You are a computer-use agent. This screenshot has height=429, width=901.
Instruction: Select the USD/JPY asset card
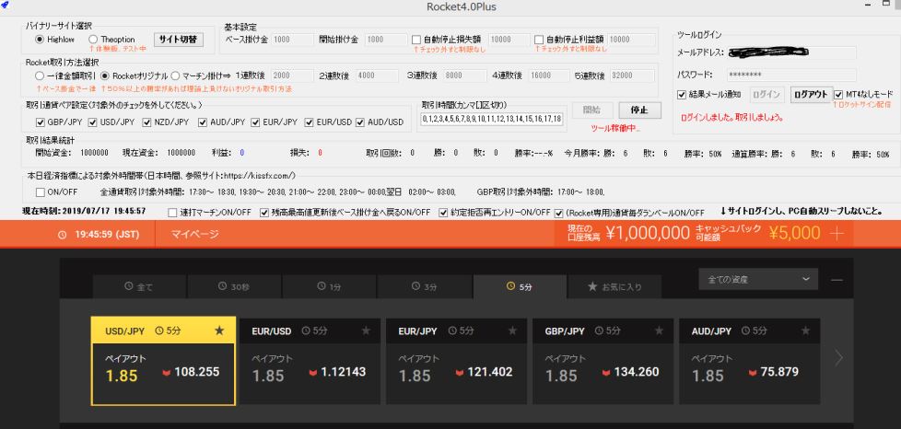point(163,361)
